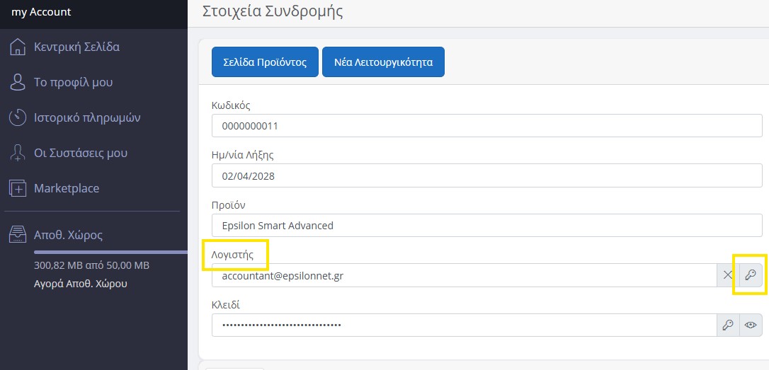The image size is (769, 370).
Task: Click the storage tray icon beside Αποθ. Χώρος
Action: [x=18, y=235]
